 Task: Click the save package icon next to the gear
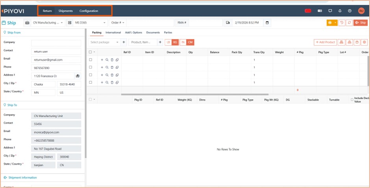click(357, 42)
